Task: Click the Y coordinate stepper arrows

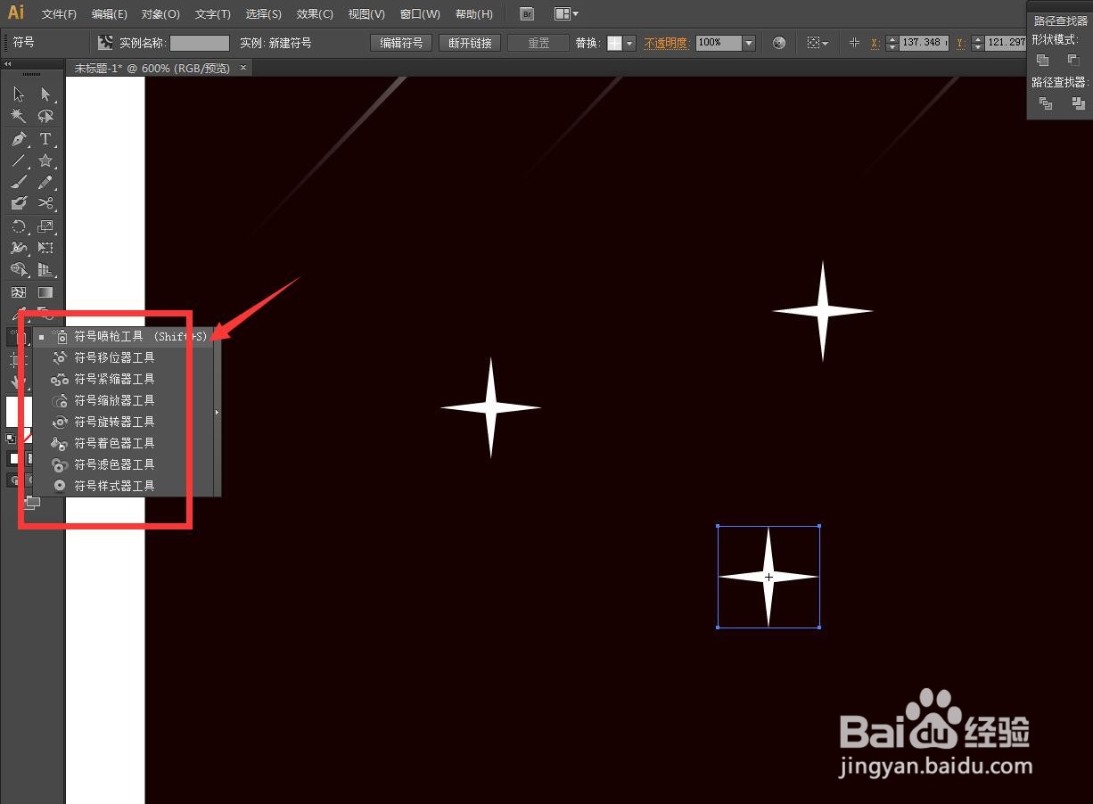Action: click(x=978, y=43)
